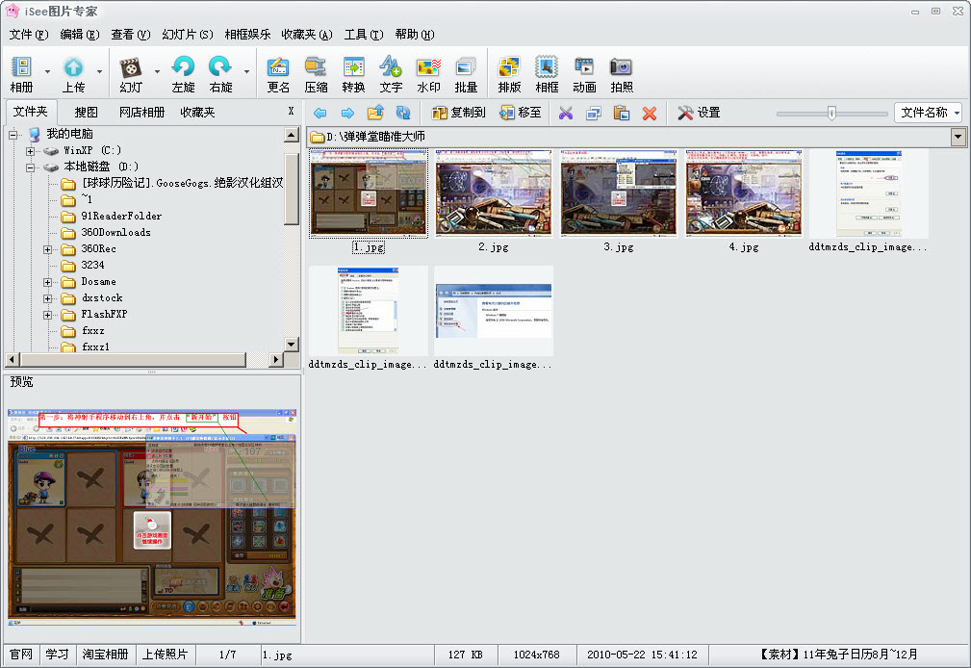Switch to the 网店相册 tab

(x=141, y=112)
